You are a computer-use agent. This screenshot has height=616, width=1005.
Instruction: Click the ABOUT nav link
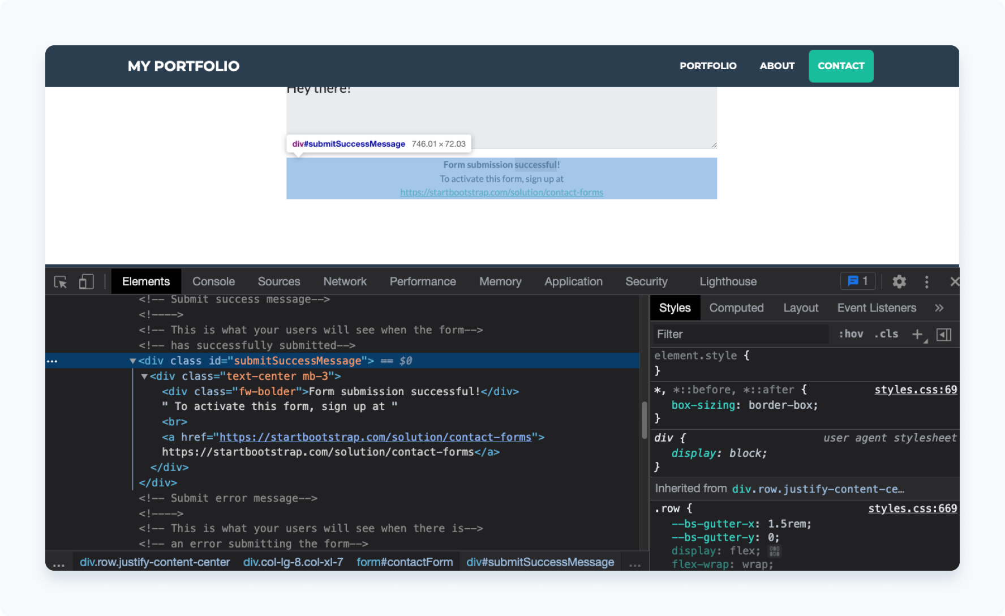[x=777, y=66]
